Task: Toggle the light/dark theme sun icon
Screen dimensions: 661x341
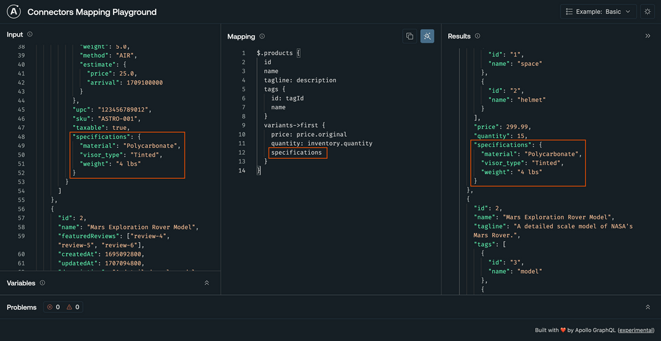Action: (x=647, y=12)
